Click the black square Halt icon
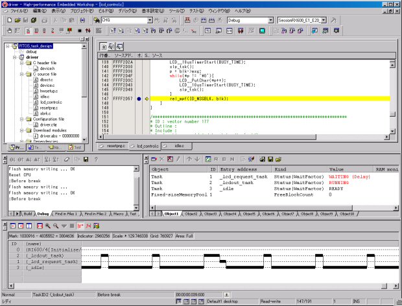The height and width of the screenshot is (306, 402). pyautogui.click(x=80, y=30)
